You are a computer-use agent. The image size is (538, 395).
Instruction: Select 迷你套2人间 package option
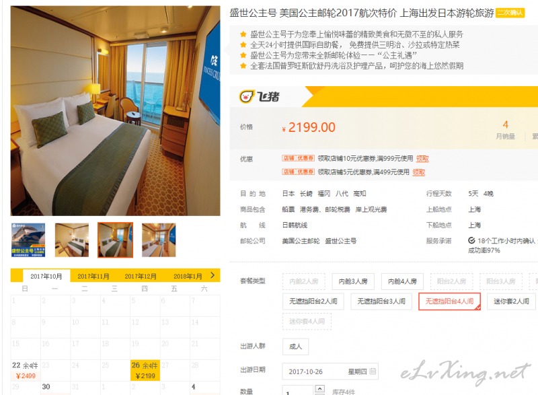click(x=511, y=301)
